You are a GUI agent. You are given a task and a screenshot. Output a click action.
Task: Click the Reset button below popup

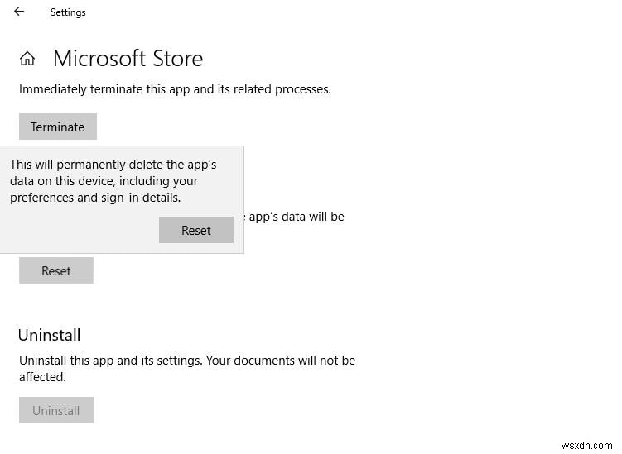[x=56, y=270]
